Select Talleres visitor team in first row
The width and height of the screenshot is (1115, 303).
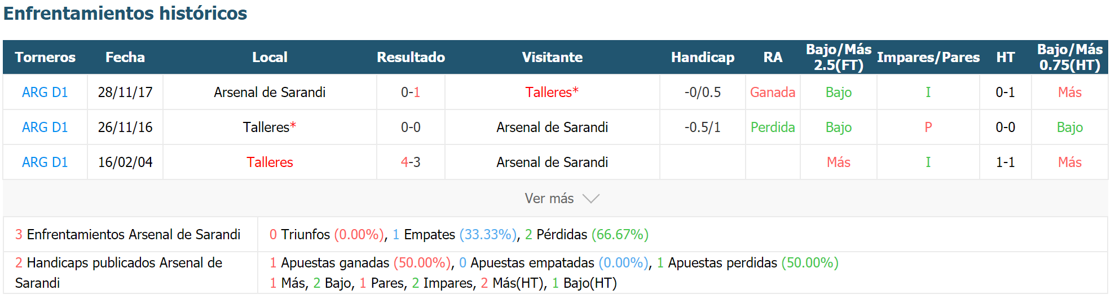click(552, 92)
